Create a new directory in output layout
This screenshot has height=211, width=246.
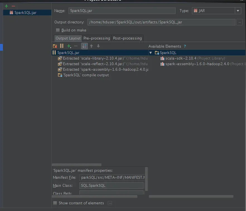55,46
